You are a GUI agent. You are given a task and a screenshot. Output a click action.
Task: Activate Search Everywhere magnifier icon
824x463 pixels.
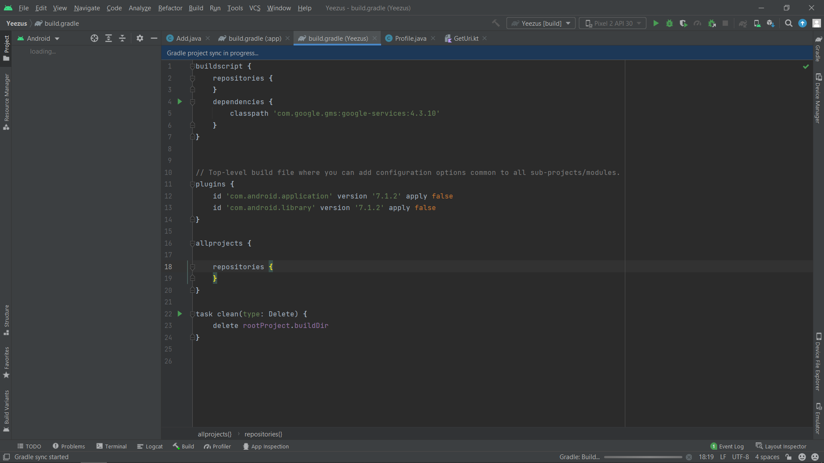click(788, 23)
